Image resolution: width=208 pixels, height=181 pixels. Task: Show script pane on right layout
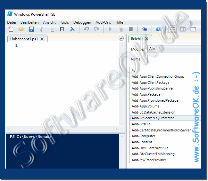click(x=183, y=29)
